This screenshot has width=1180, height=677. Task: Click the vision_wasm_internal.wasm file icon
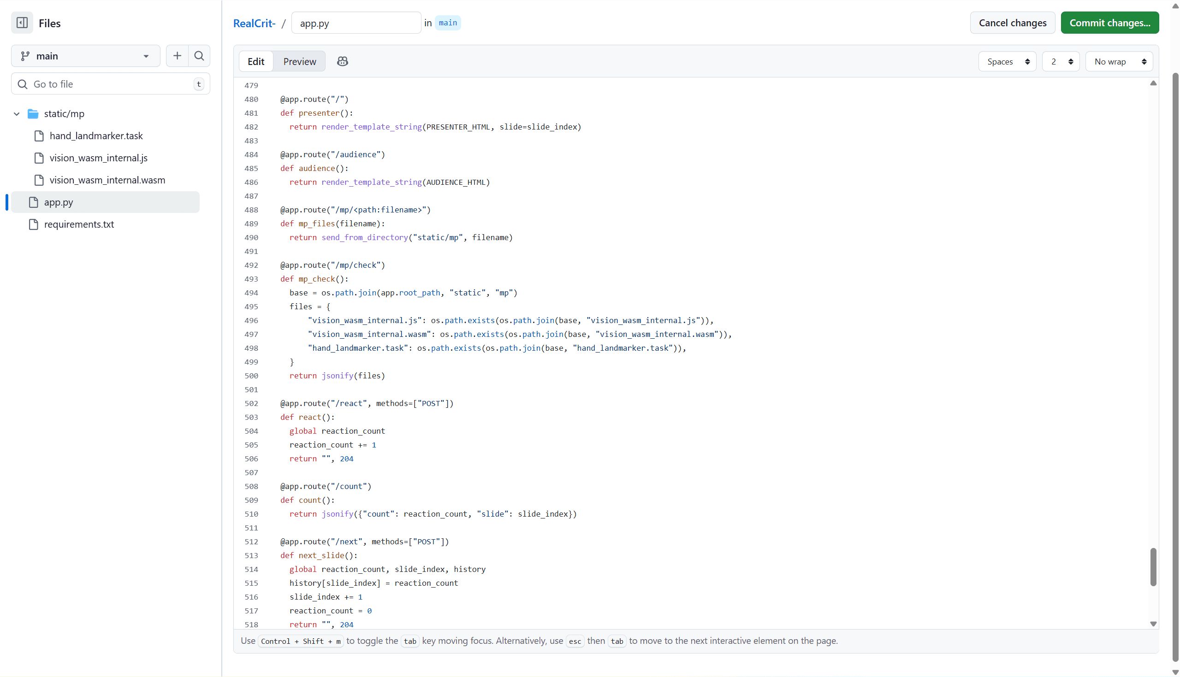point(39,180)
